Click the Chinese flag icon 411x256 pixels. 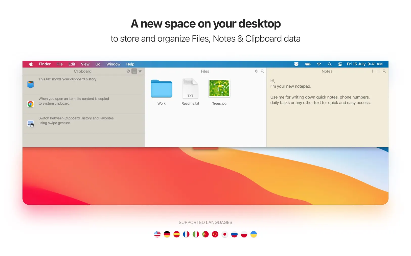pyautogui.click(x=215, y=234)
